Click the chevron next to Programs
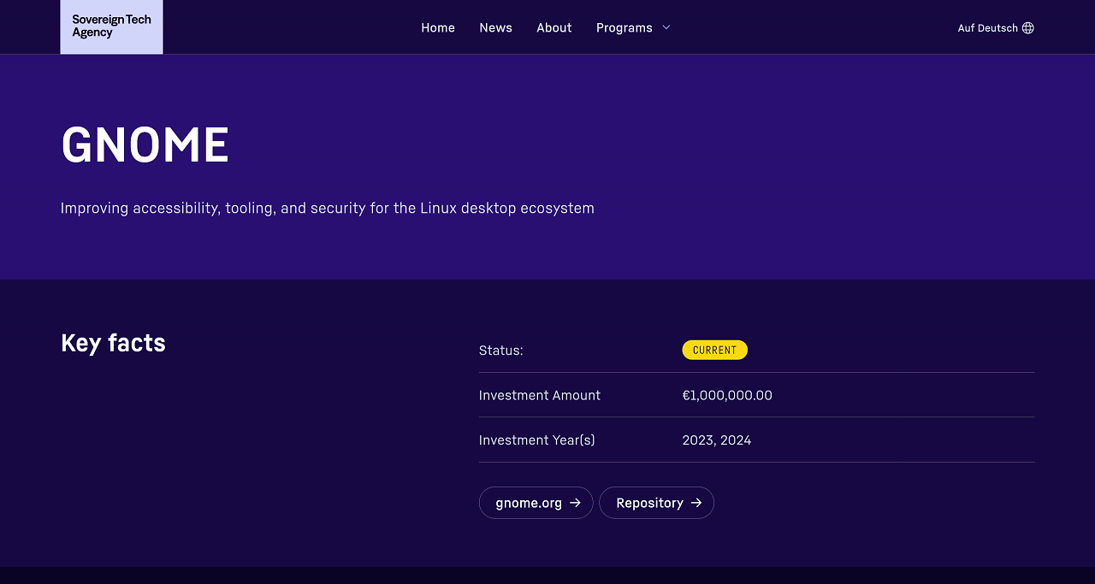This screenshot has width=1095, height=584. coord(666,27)
